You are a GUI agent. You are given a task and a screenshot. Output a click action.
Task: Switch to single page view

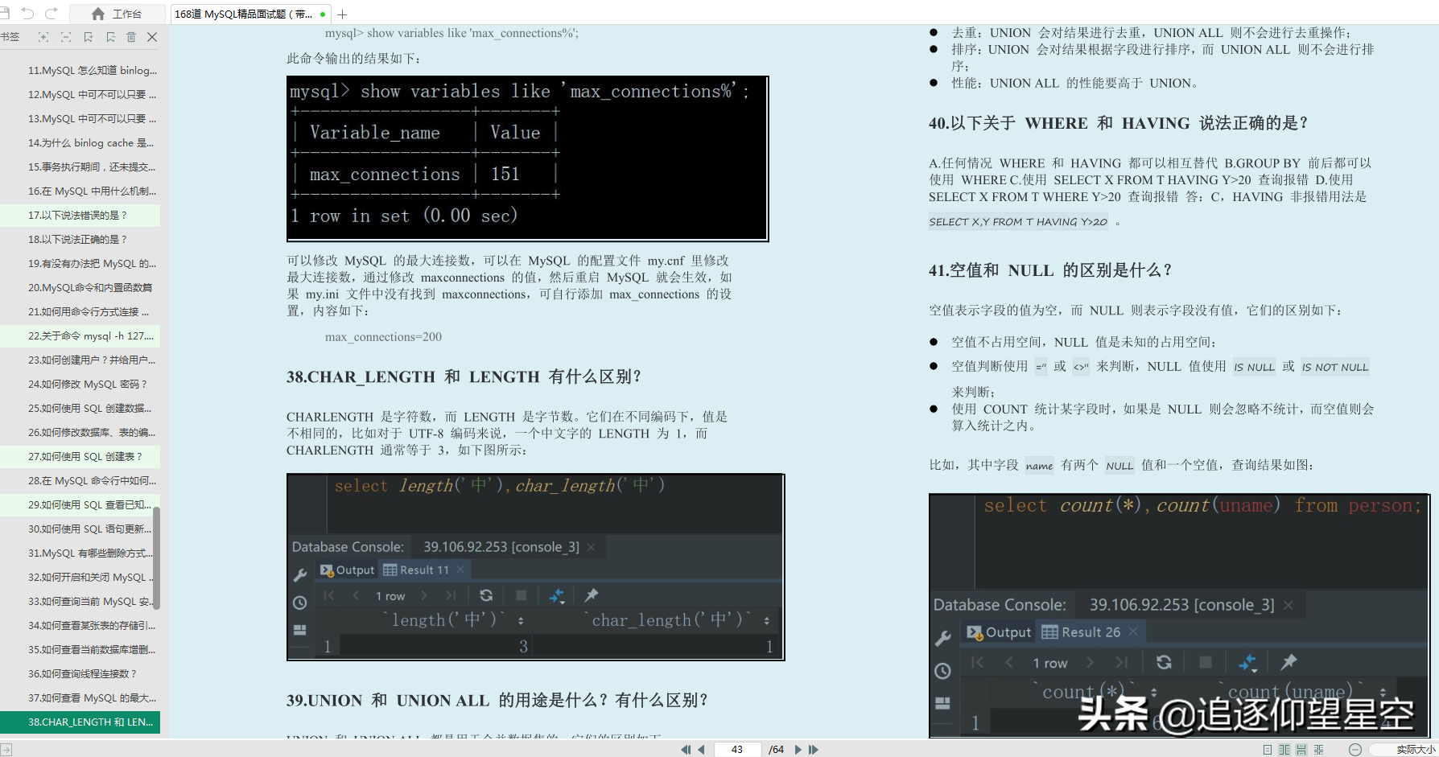point(1268,750)
